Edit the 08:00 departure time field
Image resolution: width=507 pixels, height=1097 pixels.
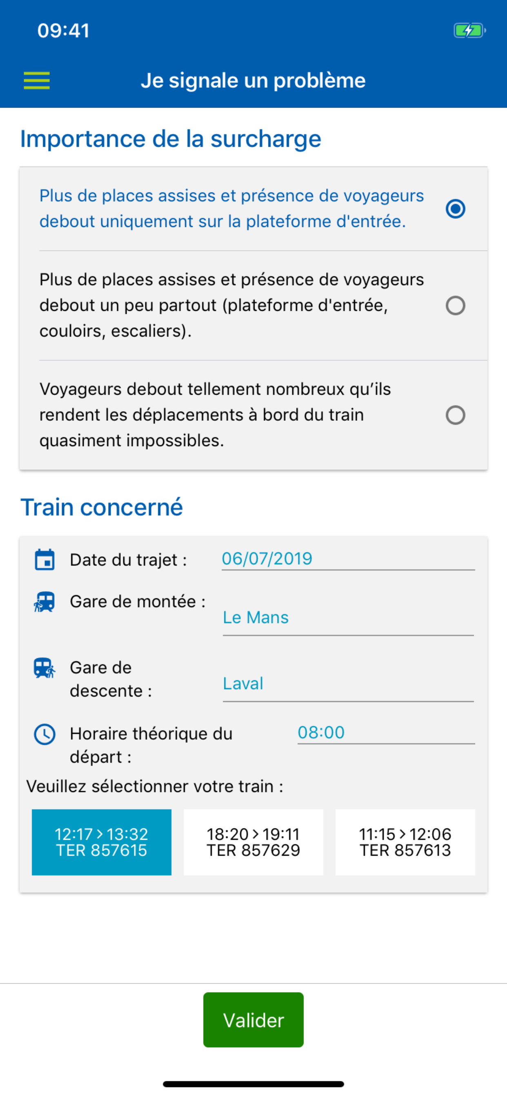pos(386,733)
